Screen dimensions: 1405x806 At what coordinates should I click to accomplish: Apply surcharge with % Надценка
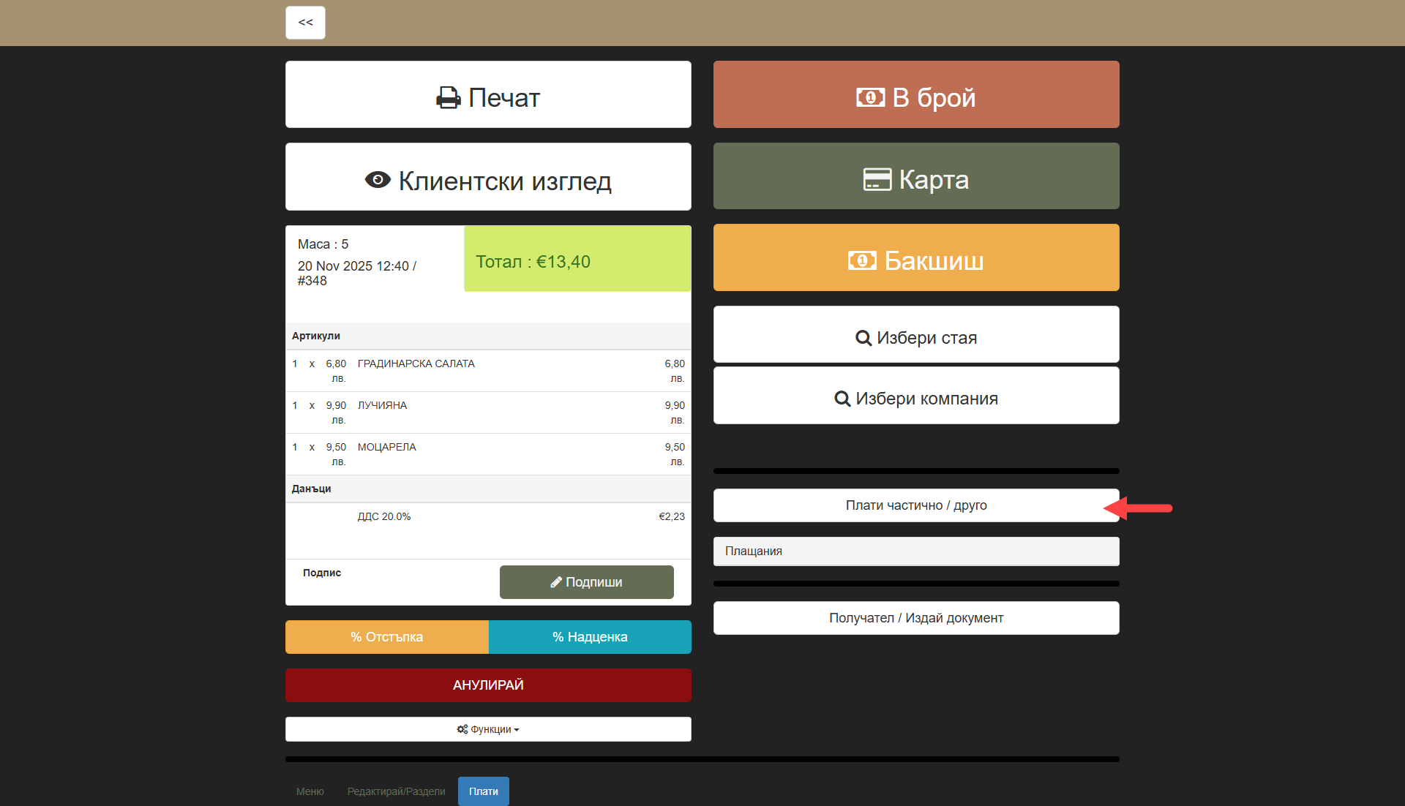[590, 637]
